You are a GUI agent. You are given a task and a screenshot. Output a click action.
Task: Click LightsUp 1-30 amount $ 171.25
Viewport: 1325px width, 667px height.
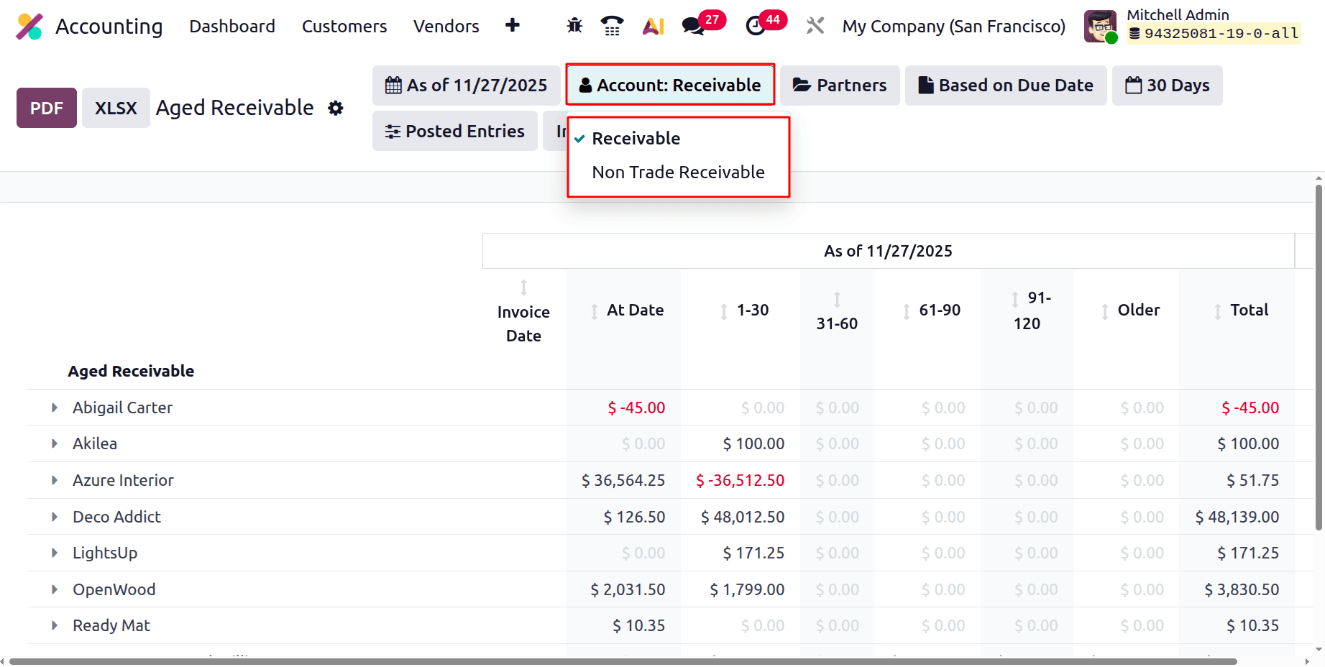(x=753, y=553)
